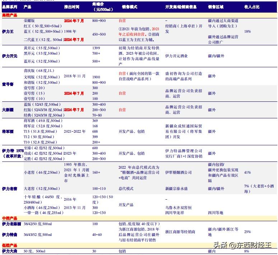Select the 伊力特曲 brand name
The width and height of the screenshot is (278, 255).
tap(10, 234)
